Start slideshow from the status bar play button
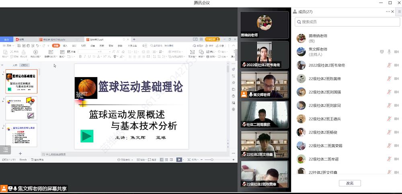The width and height of the screenshot is (402, 194). point(179,159)
